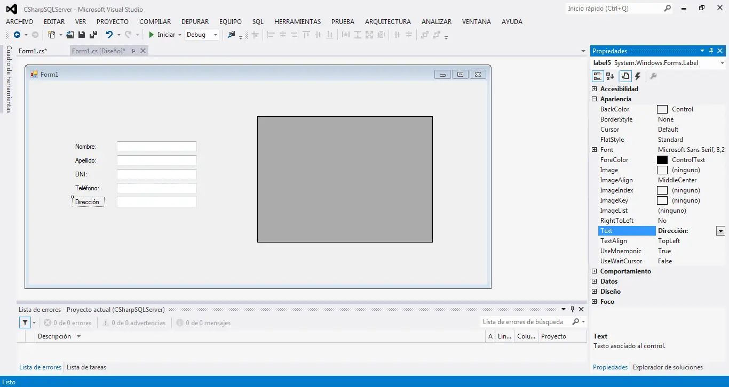
Task: Open the document tab list dropdown arrow
Action: click(x=583, y=51)
